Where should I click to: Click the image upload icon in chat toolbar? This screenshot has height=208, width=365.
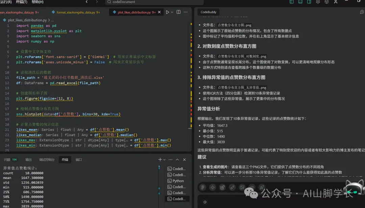pyautogui.click(x=242, y=187)
